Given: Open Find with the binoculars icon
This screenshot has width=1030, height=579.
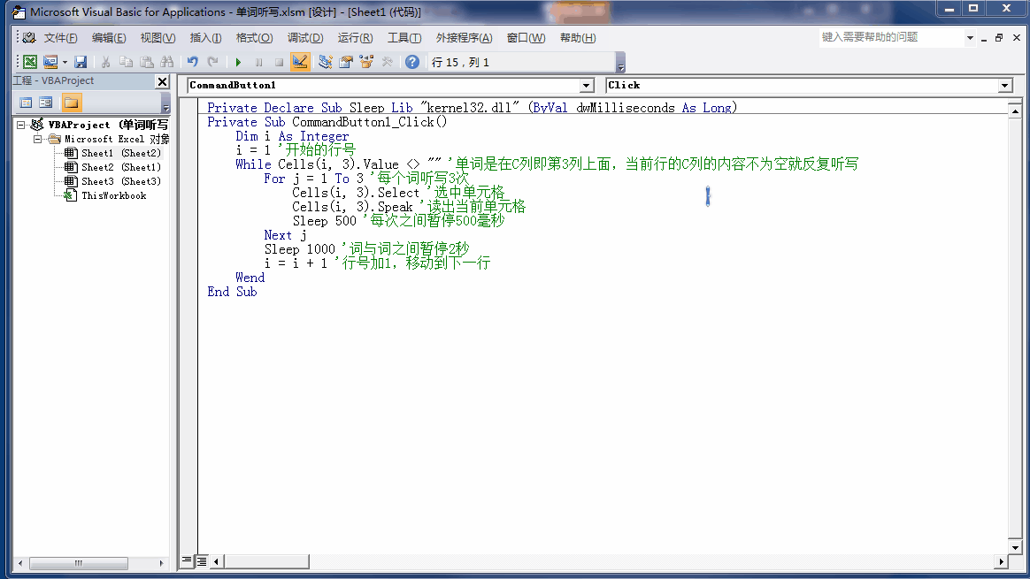Looking at the screenshot, I should click(x=167, y=62).
